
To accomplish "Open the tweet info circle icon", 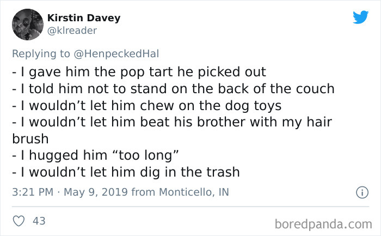I will (x=360, y=192).
